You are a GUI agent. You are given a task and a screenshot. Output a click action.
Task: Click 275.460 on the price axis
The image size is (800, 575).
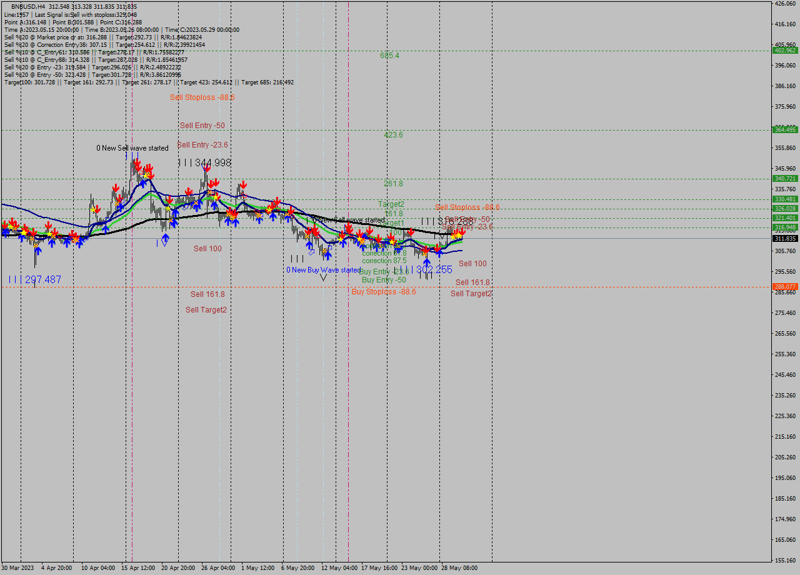pyautogui.click(x=785, y=312)
